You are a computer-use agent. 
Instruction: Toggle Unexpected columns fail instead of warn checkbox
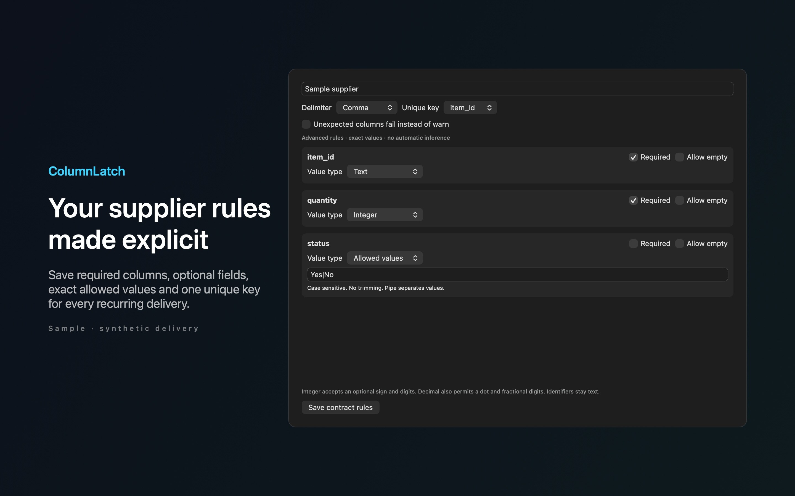pos(306,124)
